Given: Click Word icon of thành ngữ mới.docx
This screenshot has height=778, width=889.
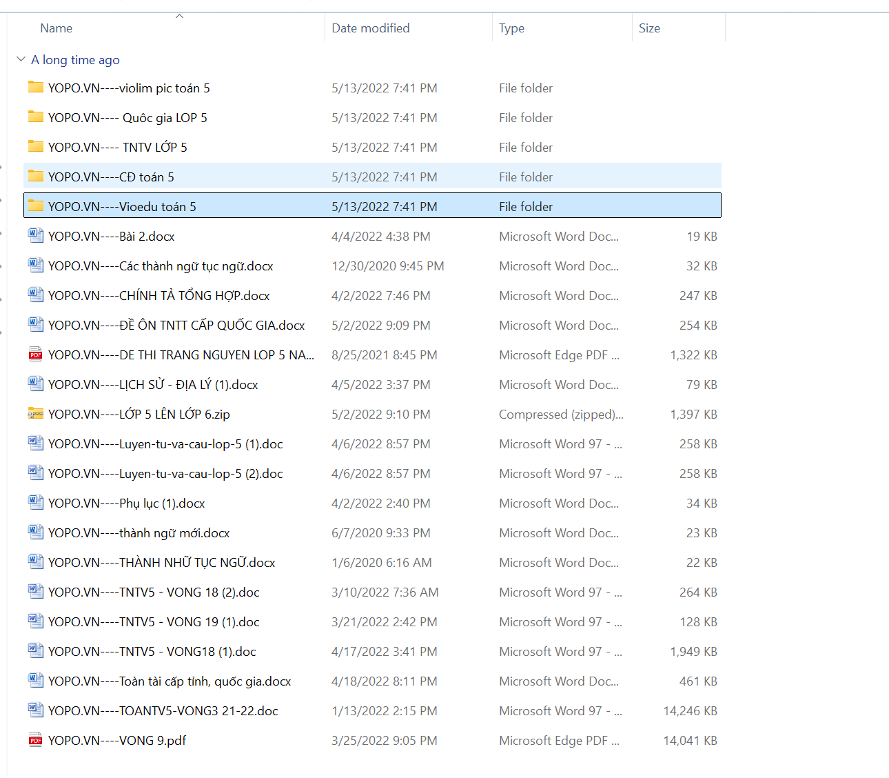Looking at the screenshot, I should pyautogui.click(x=36, y=532).
